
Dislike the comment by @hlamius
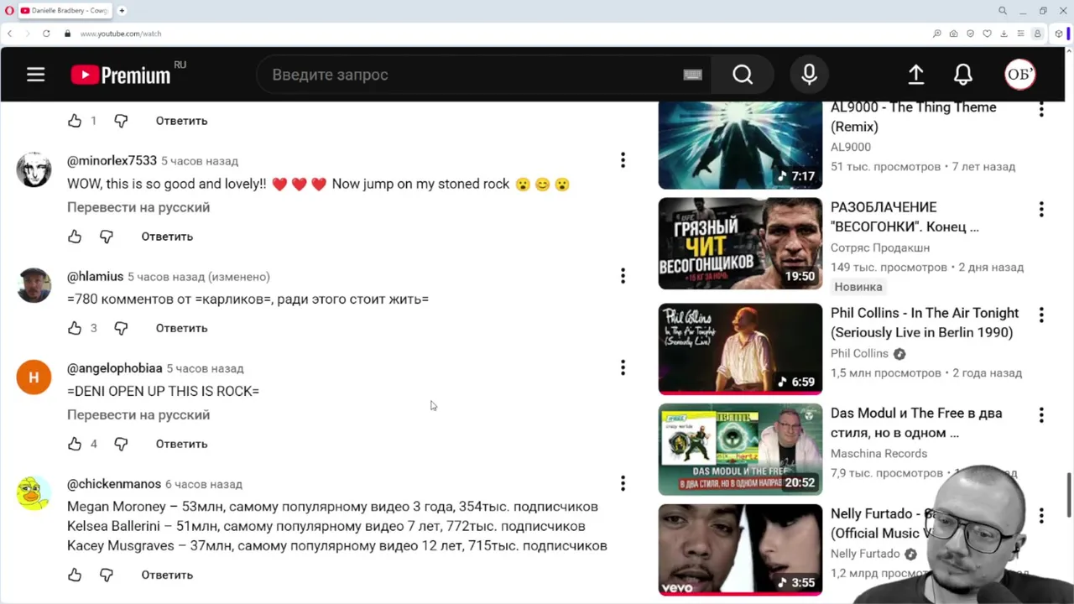coord(121,328)
